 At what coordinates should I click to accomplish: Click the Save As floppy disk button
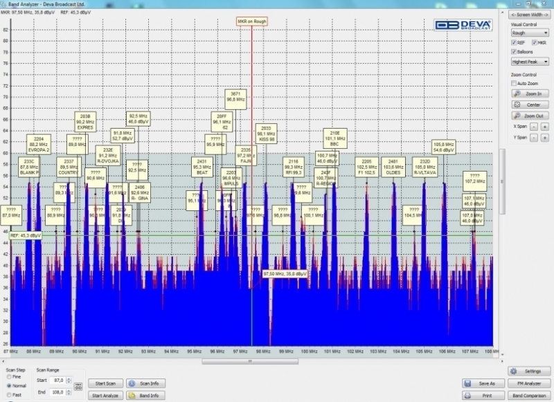pos(483,383)
